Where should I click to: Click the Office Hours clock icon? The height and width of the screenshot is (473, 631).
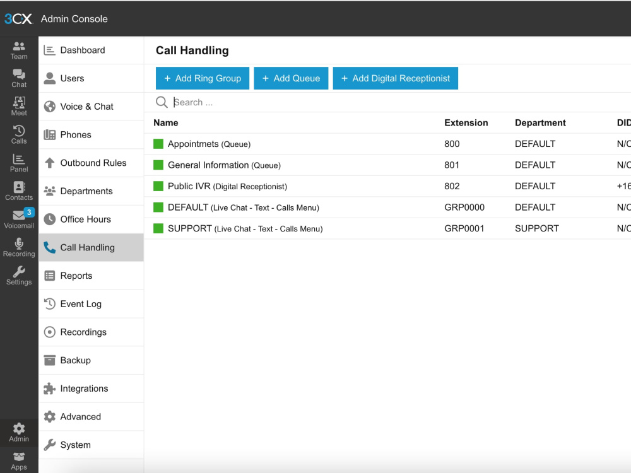[x=49, y=219]
